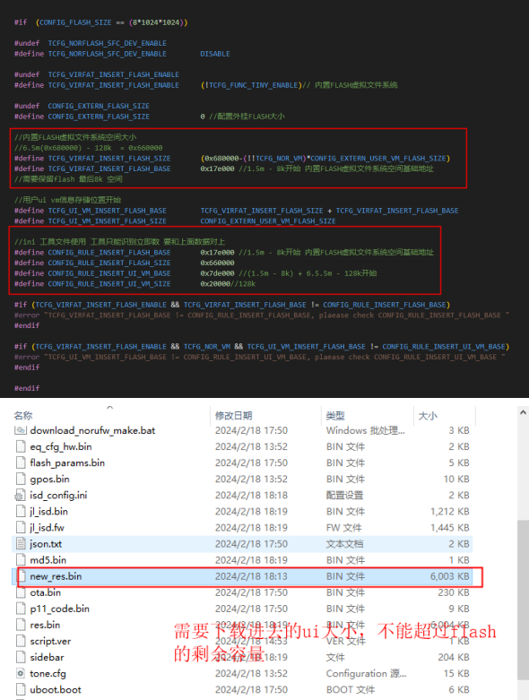The width and height of the screenshot is (529, 700).
Task: Select the gpos.bin file name
Action: pos(49,479)
